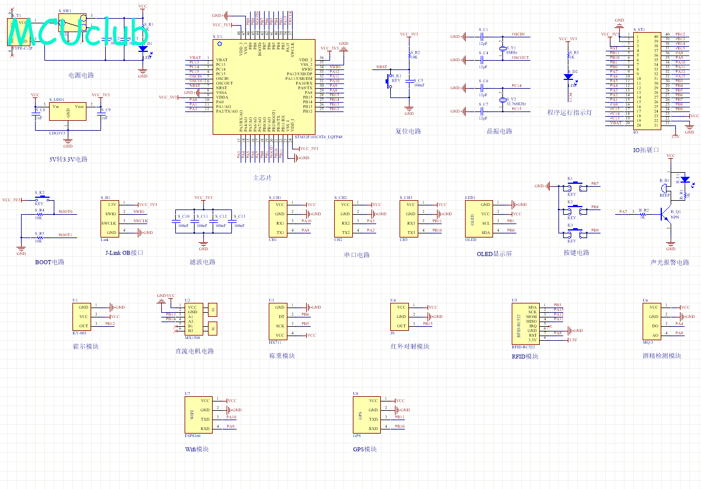Click the '主芯片' section label
The height and width of the screenshot is (489, 701).
tap(262, 178)
